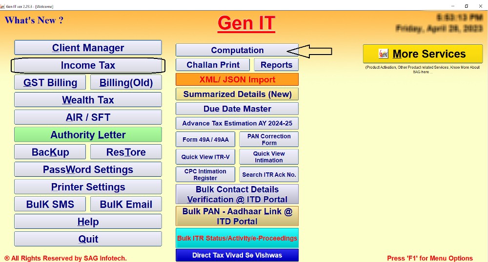The image size is (488, 262).
Task: Open Form 49A / 49AA
Action: tap(205, 139)
